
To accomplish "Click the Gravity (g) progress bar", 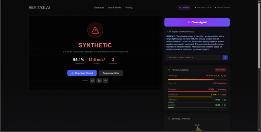I will [x=197, y=80].
